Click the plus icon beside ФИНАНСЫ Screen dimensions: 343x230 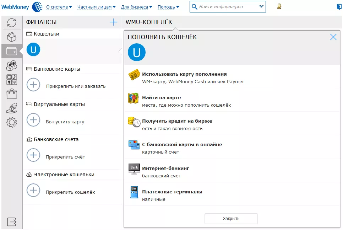pos(114,22)
